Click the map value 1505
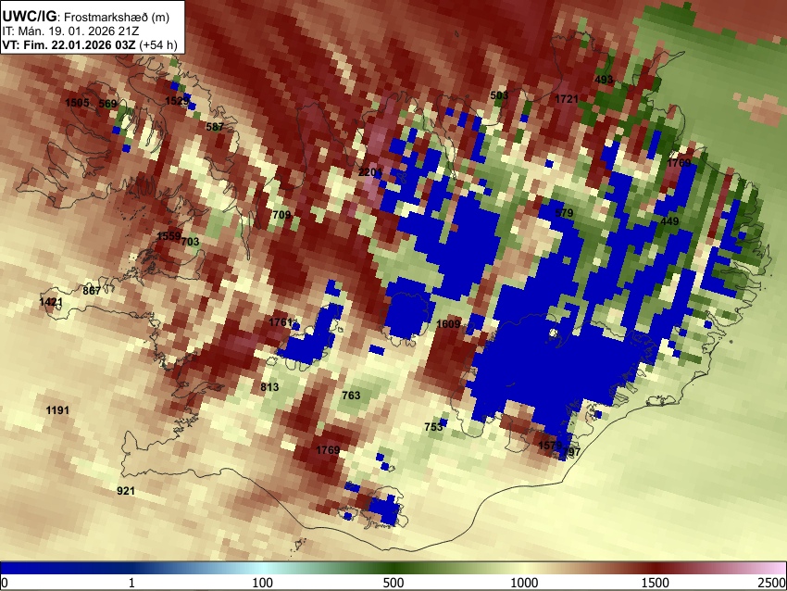Screen dimensions: 787x591 pyautogui.click(x=77, y=103)
